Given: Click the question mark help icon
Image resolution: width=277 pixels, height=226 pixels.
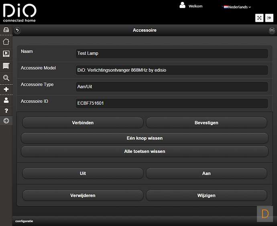Looking at the screenshot, I should (x=6, y=111).
